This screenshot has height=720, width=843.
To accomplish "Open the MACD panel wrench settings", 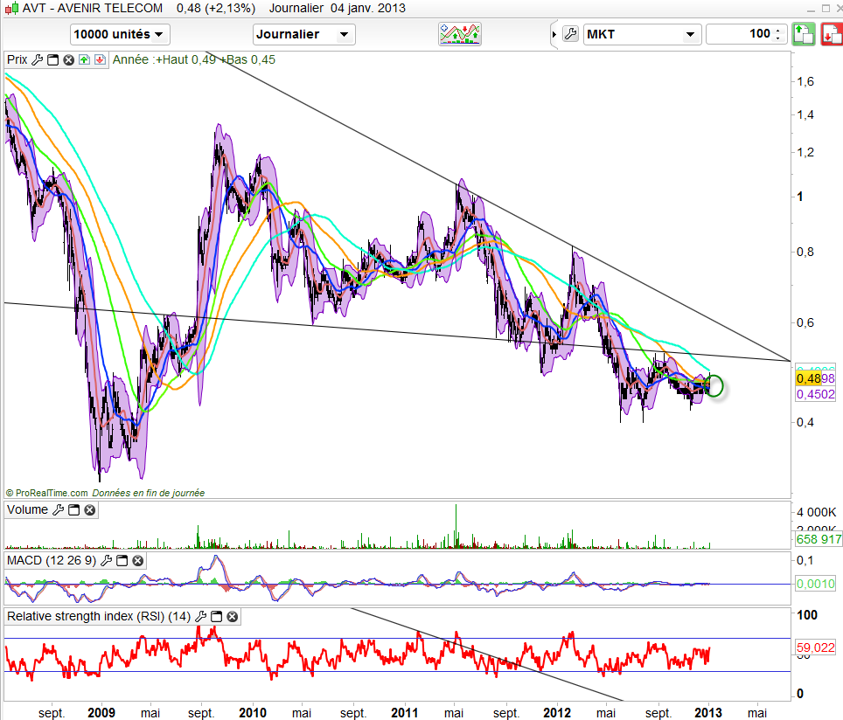I will pyautogui.click(x=107, y=560).
